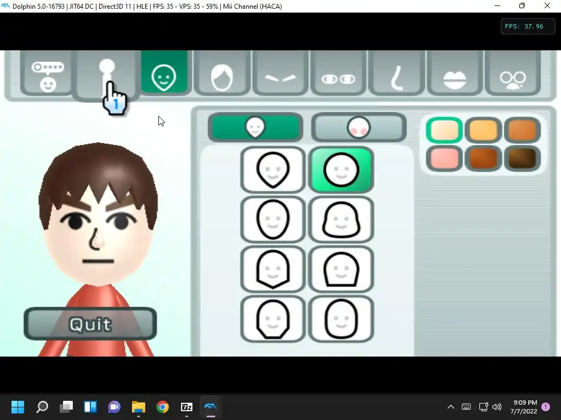Open the nose tab
The width and height of the screenshot is (561, 420).
tap(397, 73)
